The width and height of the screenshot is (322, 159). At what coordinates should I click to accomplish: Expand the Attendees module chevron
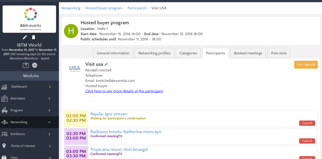click(50, 98)
